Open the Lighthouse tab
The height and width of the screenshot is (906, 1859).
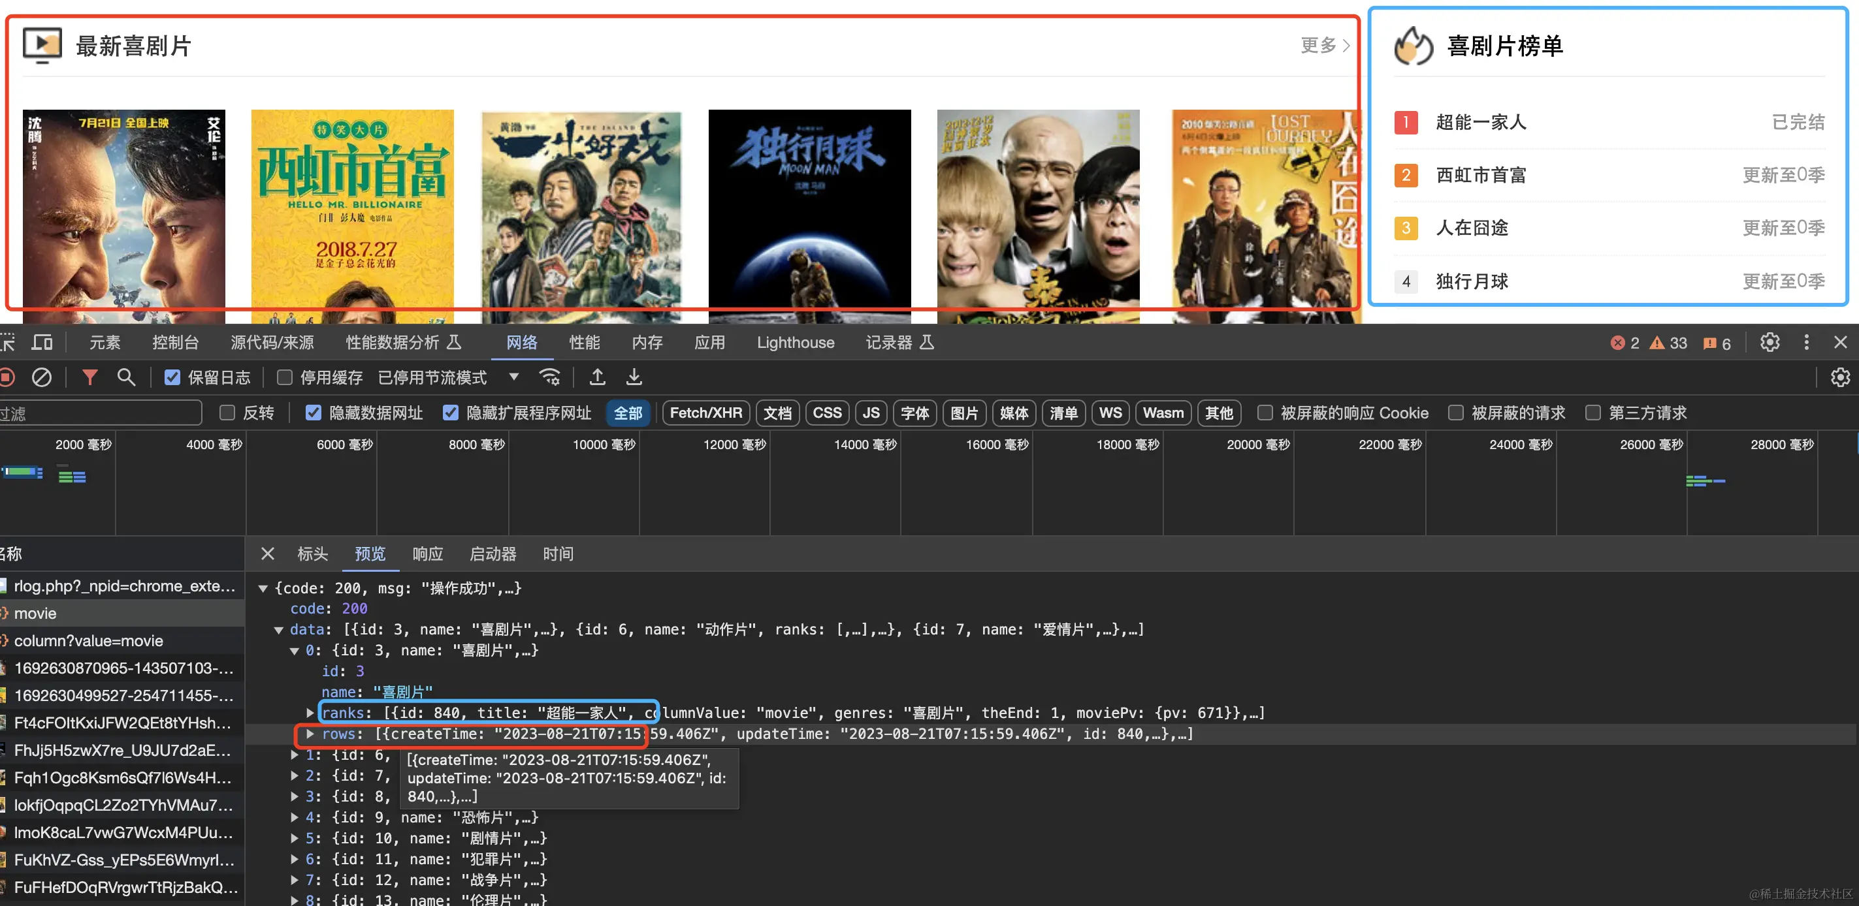pyautogui.click(x=796, y=343)
